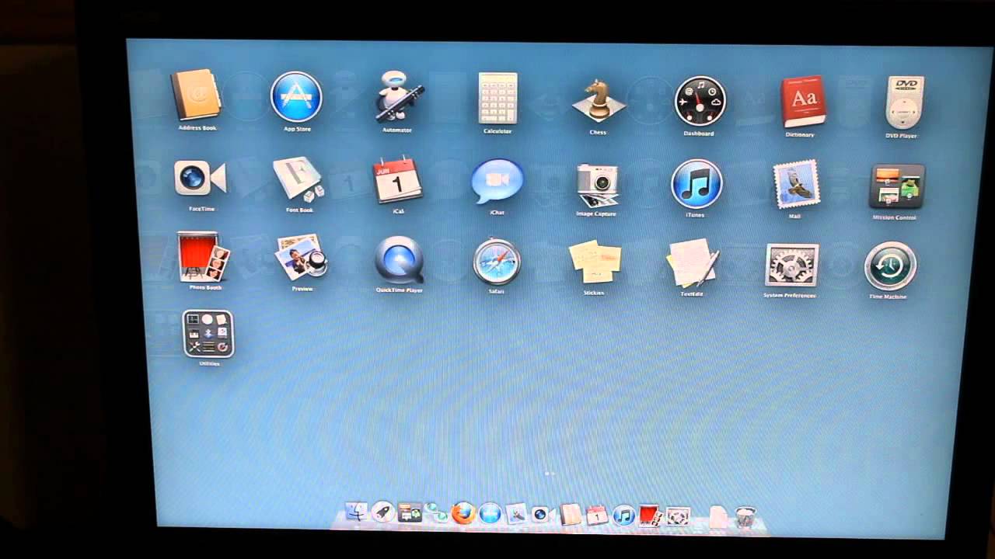Open the Trash in the Dock
Image resolution: width=995 pixels, height=559 pixels.
point(745,517)
